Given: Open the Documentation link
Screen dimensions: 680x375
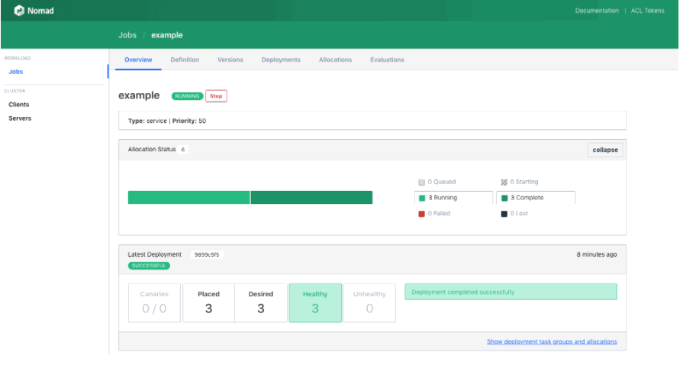Looking at the screenshot, I should [x=597, y=11].
